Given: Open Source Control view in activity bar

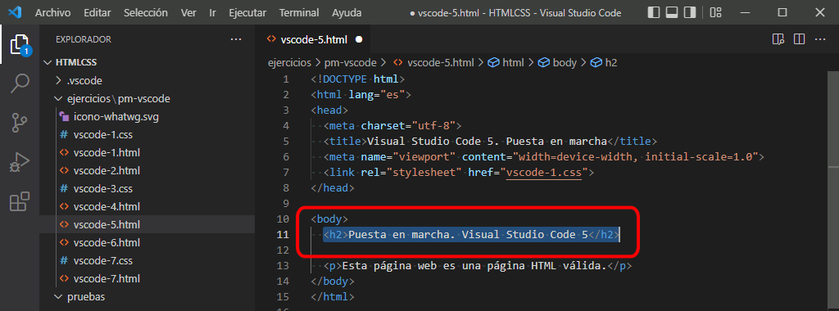Looking at the screenshot, I should coord(20,123).
